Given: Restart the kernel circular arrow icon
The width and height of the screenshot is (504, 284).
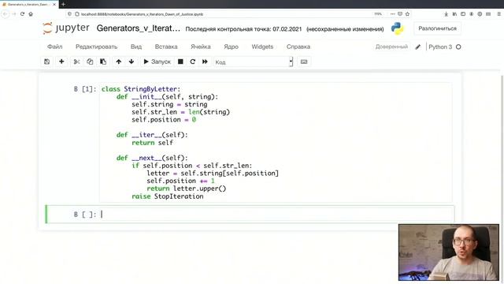Looking at the screenshot, I should (x=192, y=62).
